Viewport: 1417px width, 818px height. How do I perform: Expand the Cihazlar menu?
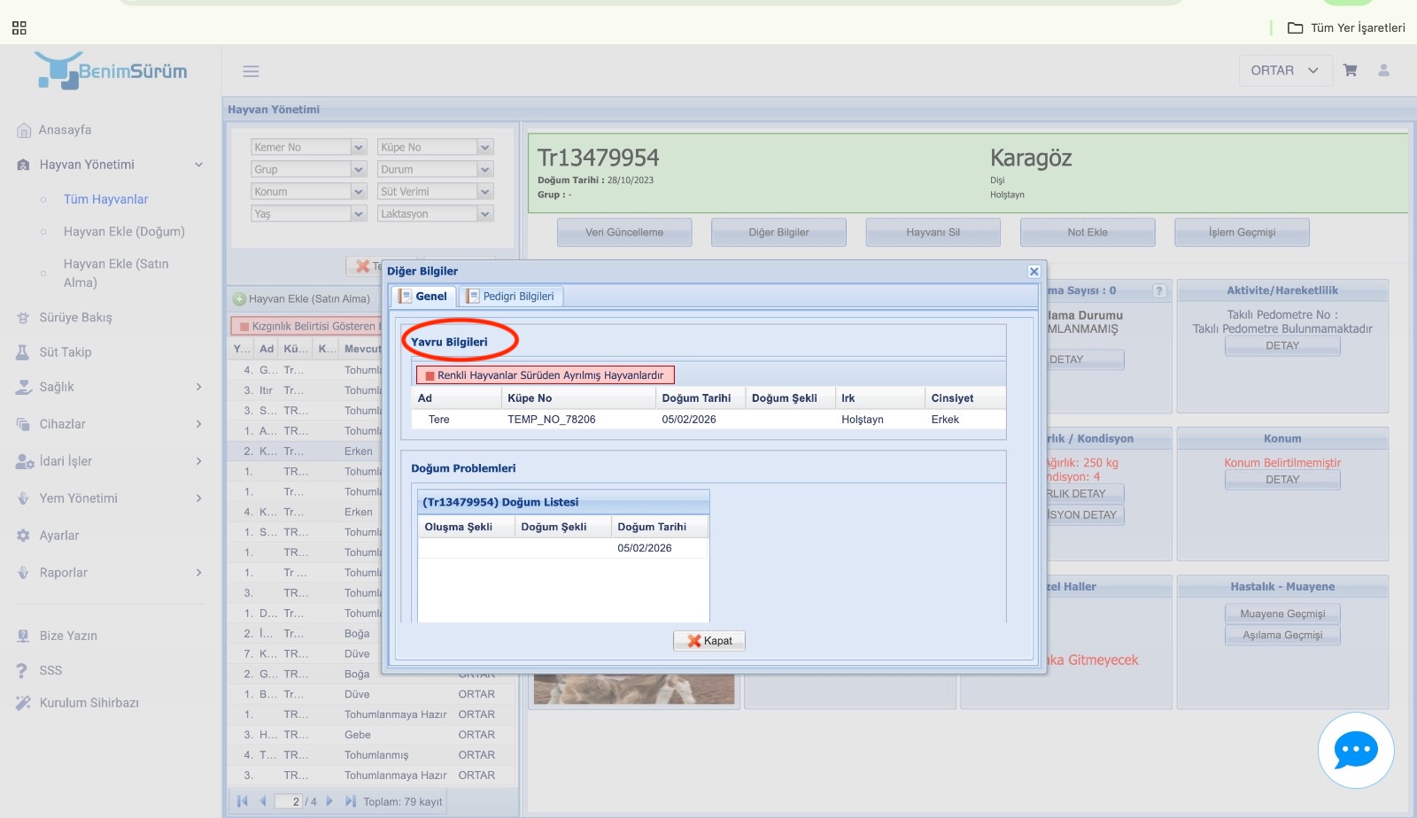coord(199,424)
